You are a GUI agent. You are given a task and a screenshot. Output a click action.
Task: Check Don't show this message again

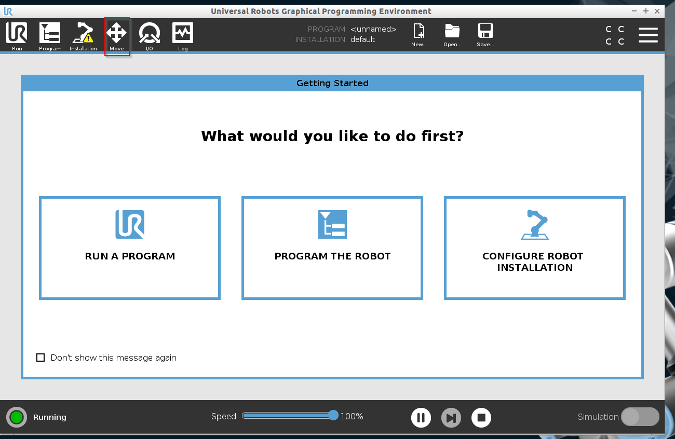pos(40,358)
